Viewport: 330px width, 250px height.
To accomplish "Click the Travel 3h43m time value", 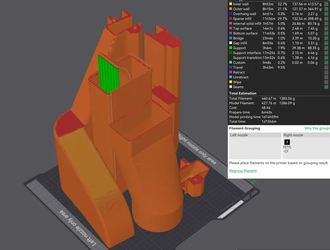I will tap(268, 67).
